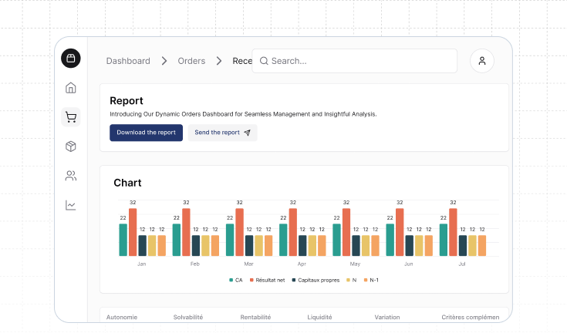This screenshot has width=567, height=333.
Task: Click the chevron after Orders breadcrumb
Action: [219, 61]
